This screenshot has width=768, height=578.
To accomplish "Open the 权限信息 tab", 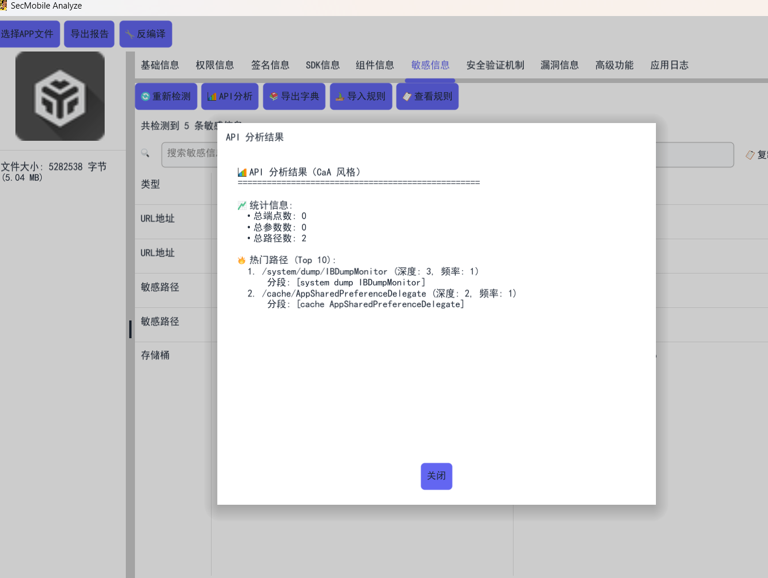I will pyautogui.click(x=215, y=65).
